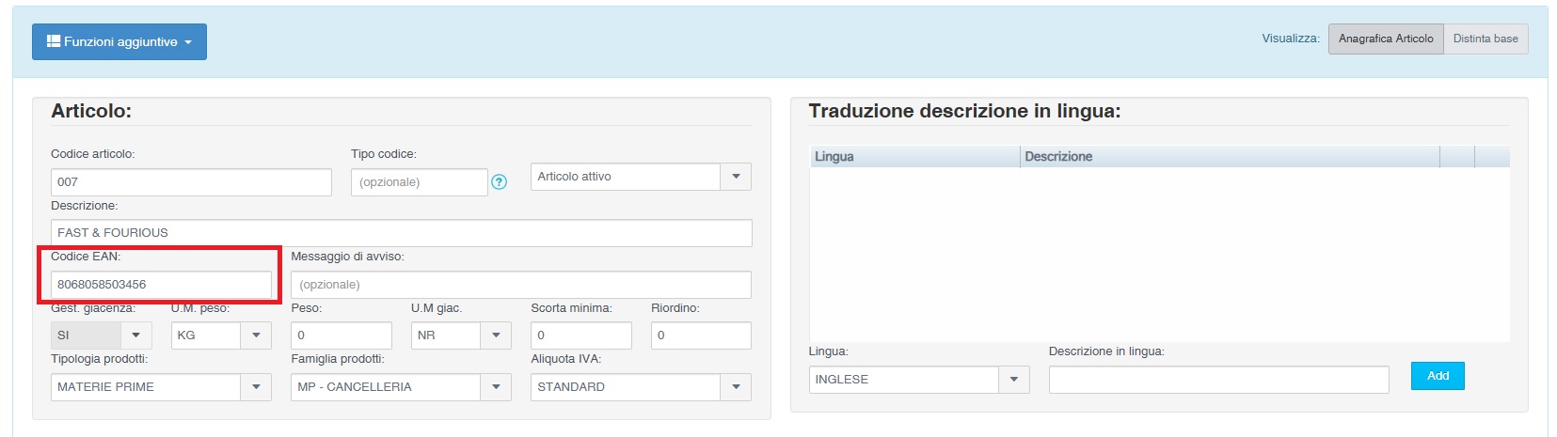
Task: Click the Lingua column header
Action: tap(914, 157)
